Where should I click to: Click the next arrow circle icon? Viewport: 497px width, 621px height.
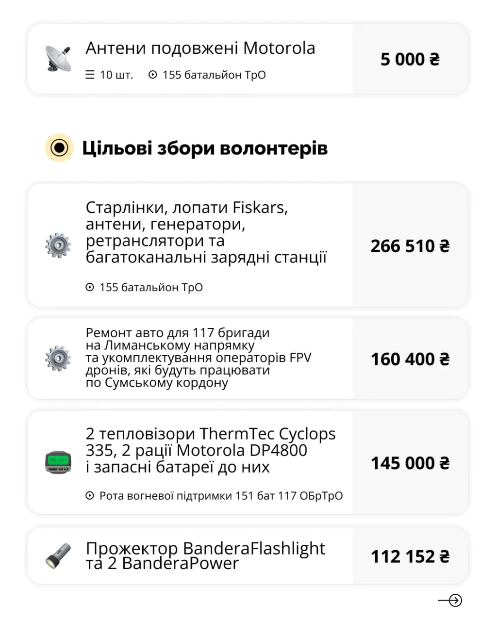pos(455,601)
